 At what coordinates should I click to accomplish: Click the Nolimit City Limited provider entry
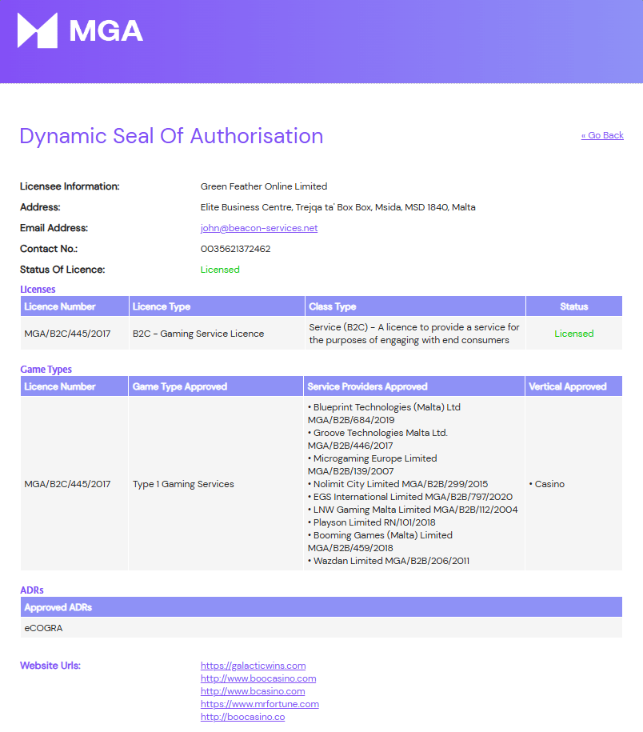pyautogui.click(x=397, y=484)
